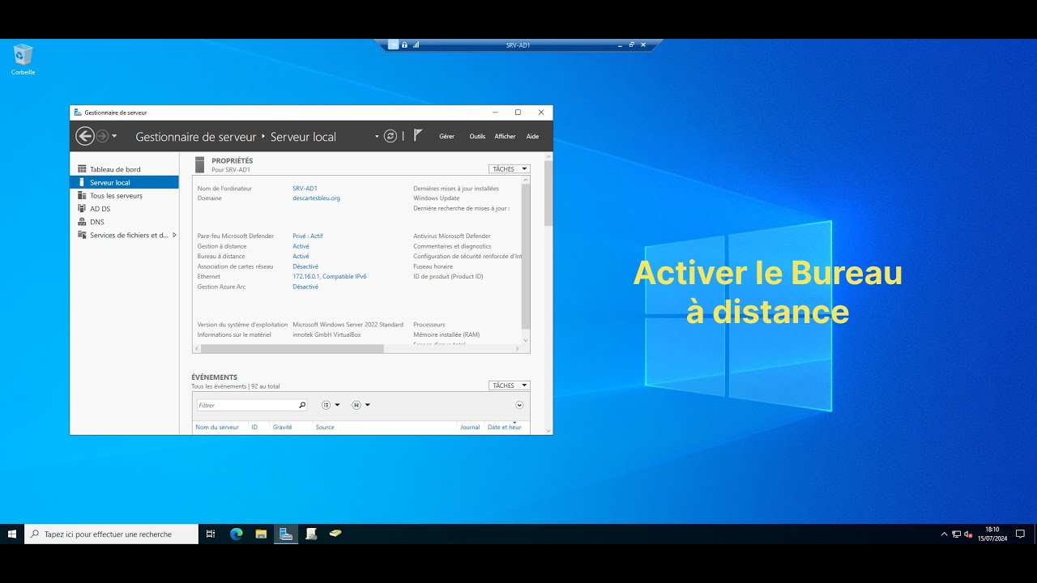Open the notification center icon
This screenshot has height=583, width=1037.
(x=1020, y=534)
